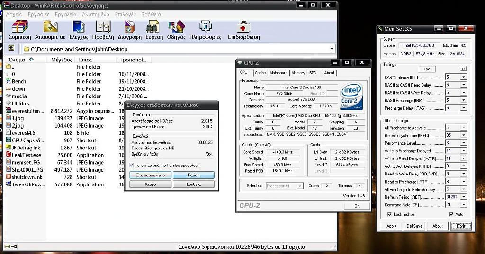Click the down folder icon
The height and width of the screenshot is (254, 485).
pyautogui.click(x=9, y=88)
